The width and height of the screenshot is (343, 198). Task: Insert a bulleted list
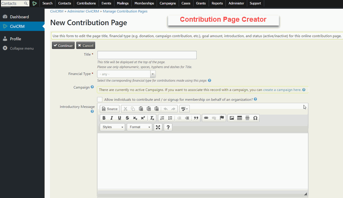[170, 118]
